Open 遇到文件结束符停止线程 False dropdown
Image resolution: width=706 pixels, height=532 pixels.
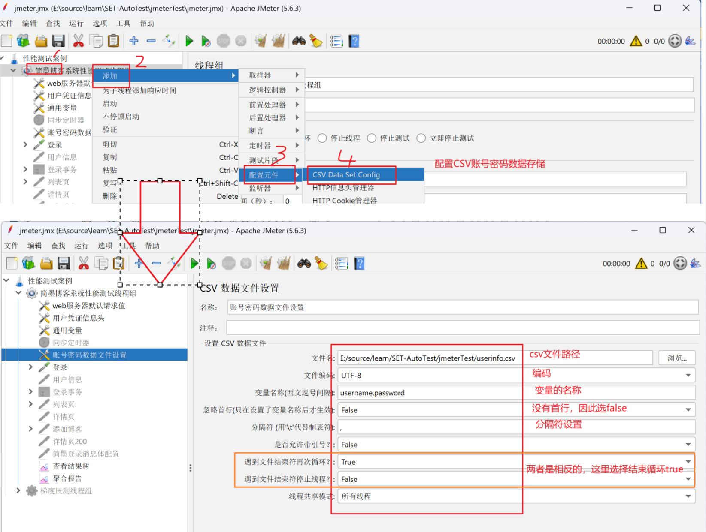[x=688, y=479]
